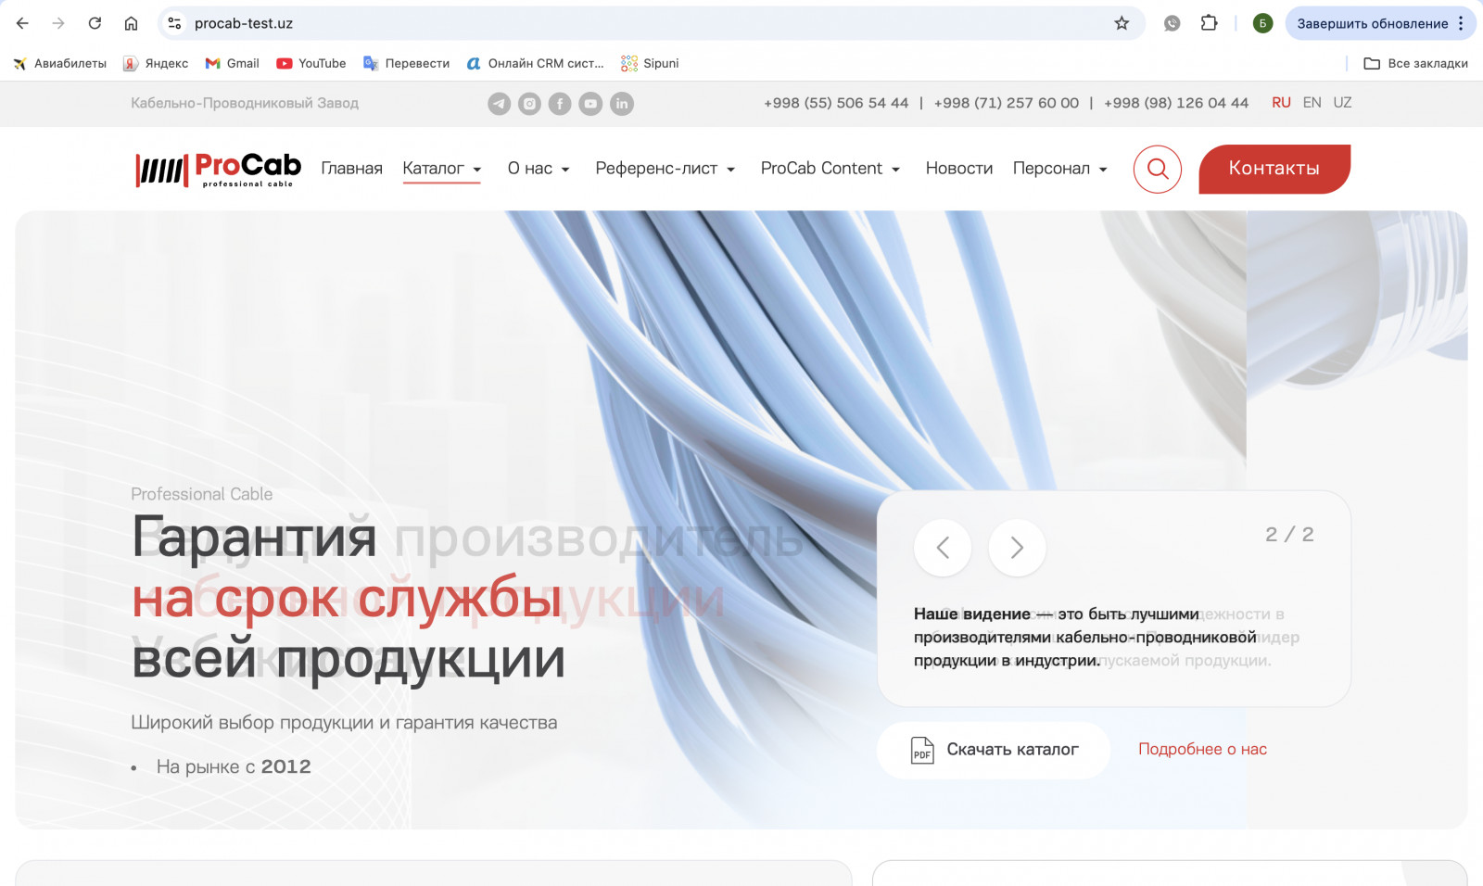The width and height of the screenshot is (1483, 886).
Task: Expand the Каталог dropdown menu
Action: tap(442, 169)
